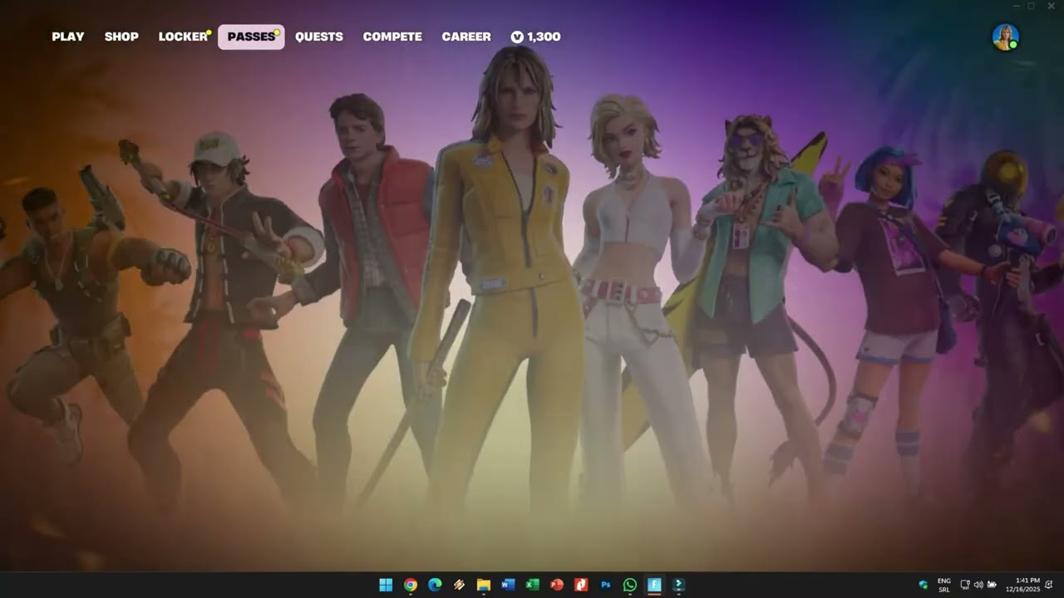Open the CAREER tab

click(466, 37)
